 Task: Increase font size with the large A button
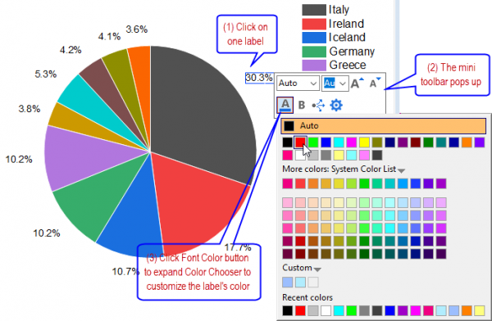point(357,83)
